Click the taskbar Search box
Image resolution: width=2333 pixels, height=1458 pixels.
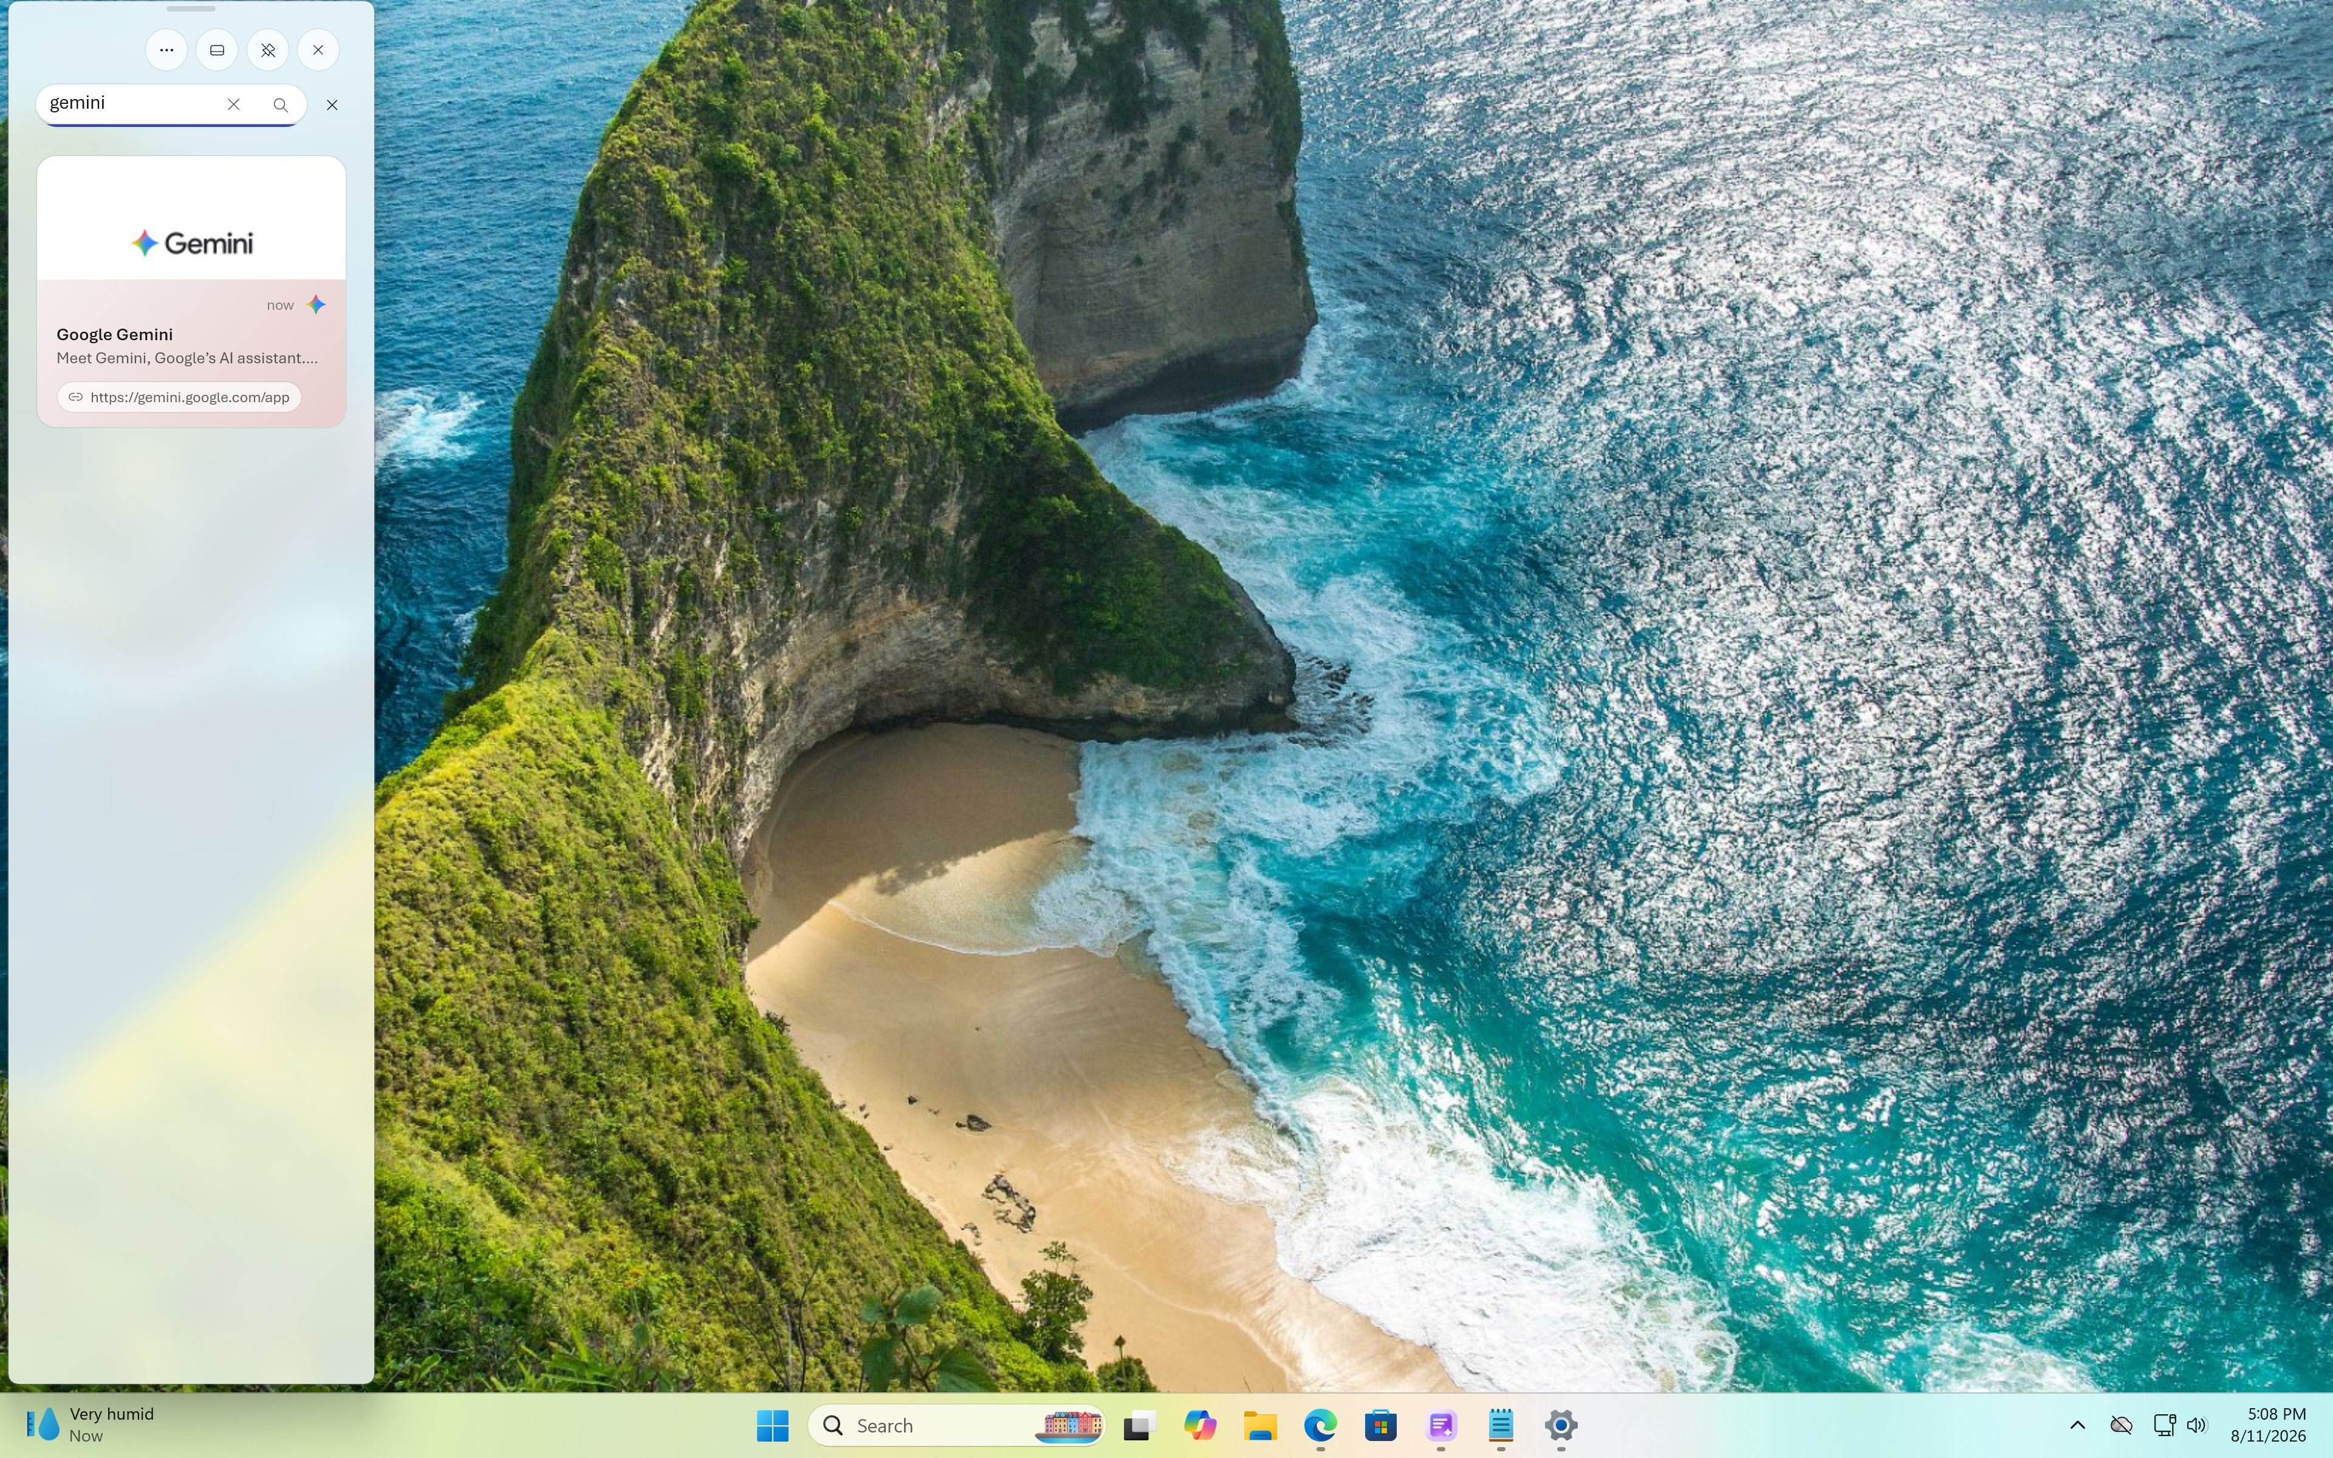[x=956, y=1425]
